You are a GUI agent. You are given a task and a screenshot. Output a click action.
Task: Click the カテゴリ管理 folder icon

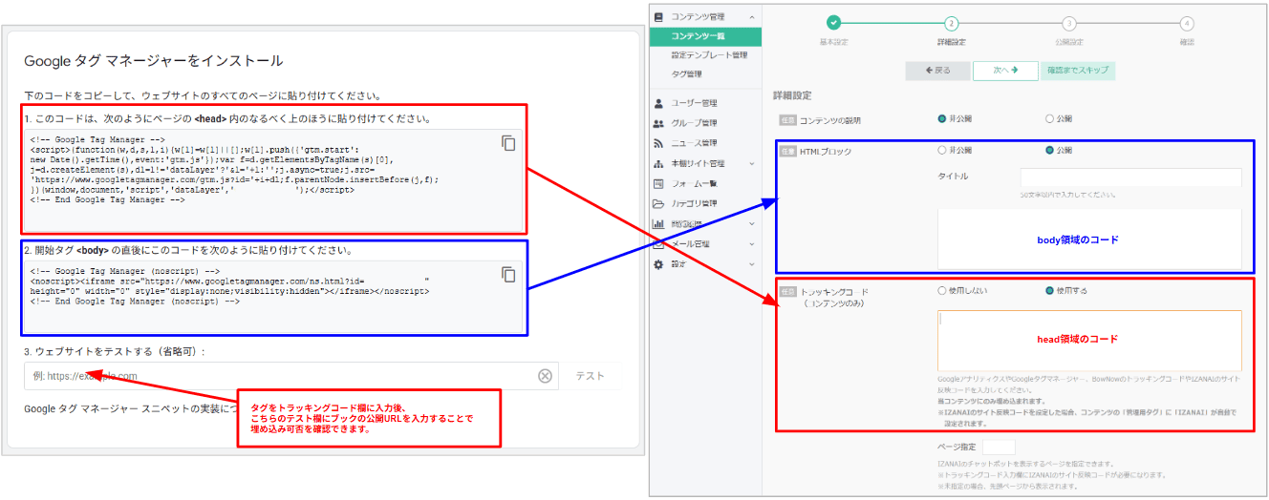658,203
